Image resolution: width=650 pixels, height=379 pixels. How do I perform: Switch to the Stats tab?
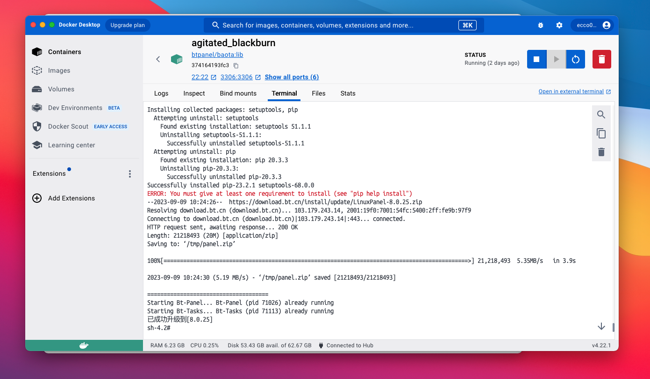point(348,93)
